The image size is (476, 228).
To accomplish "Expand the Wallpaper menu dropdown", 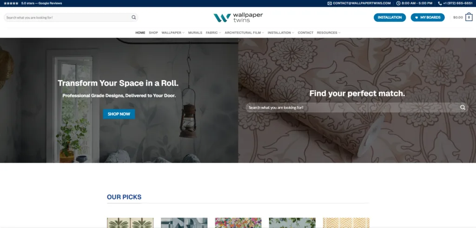I will (173, 33).
